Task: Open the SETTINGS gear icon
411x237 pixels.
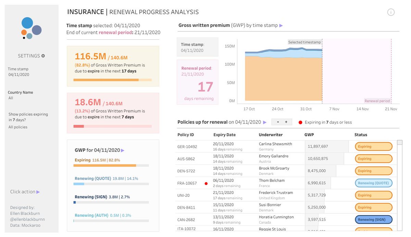Action: point(43,56)
